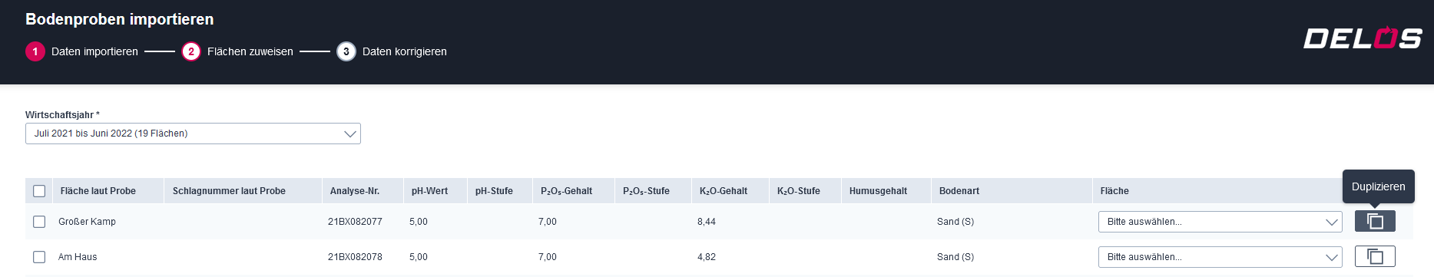Click the DELOS logo
The image size is (1434, 277).
[1363, 38]
